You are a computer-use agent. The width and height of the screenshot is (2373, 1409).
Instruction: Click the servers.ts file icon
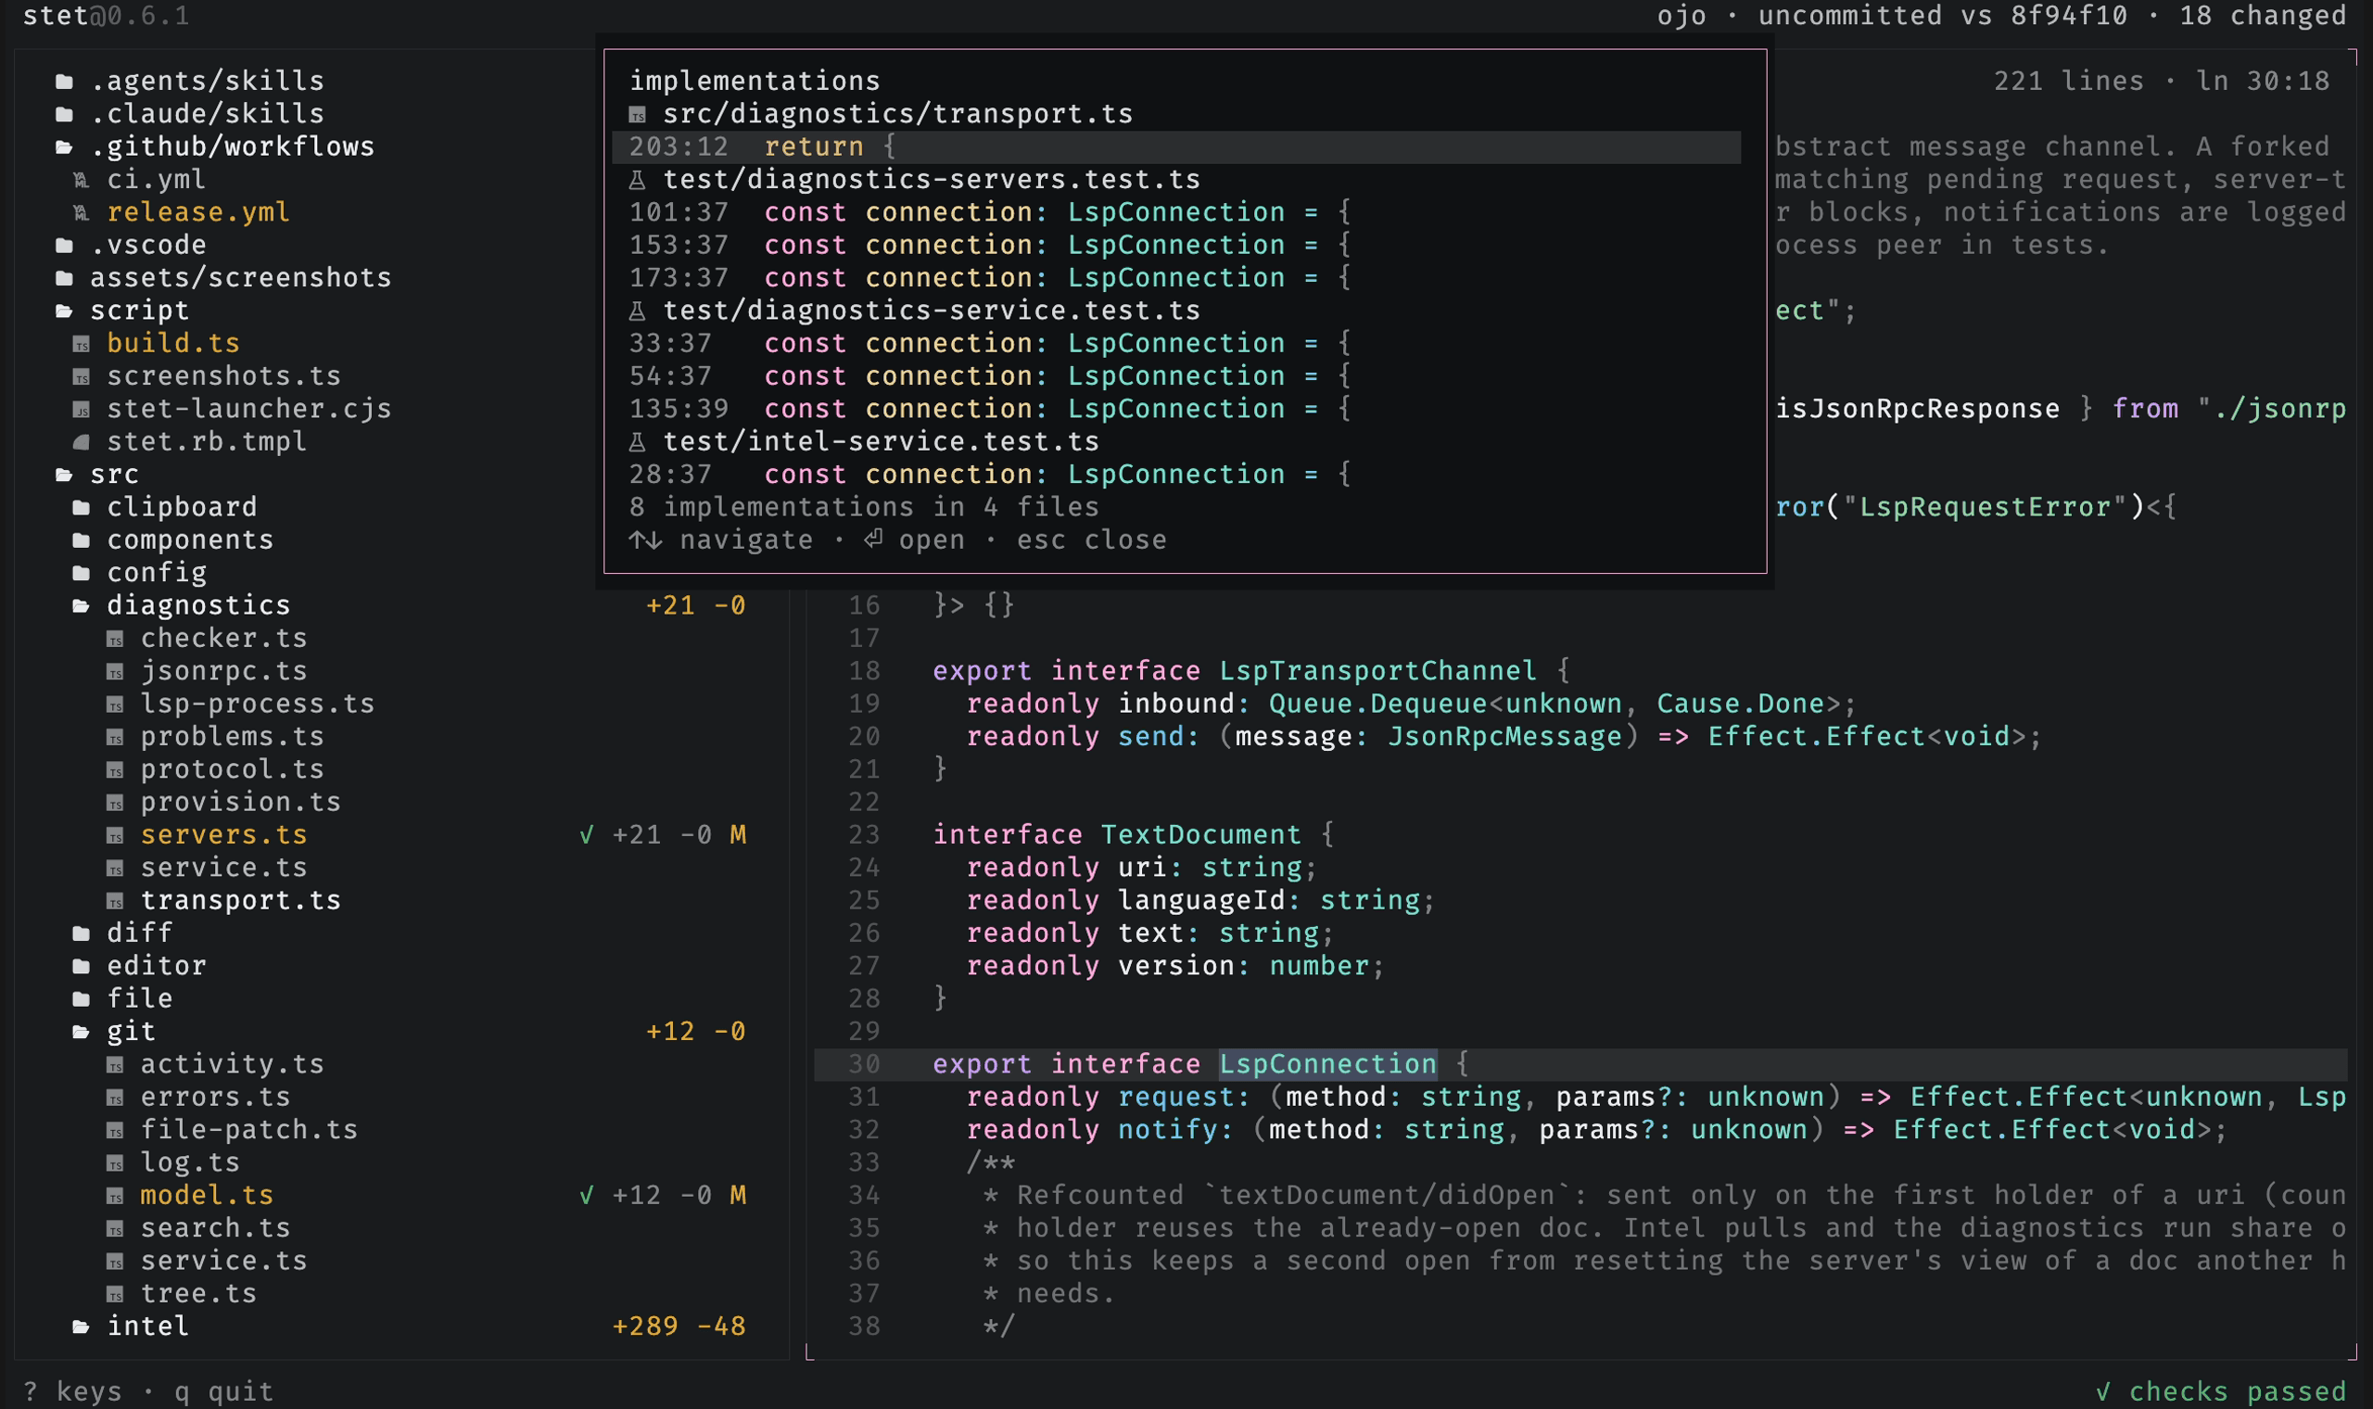pyautogui.click(x=115, y=835)
